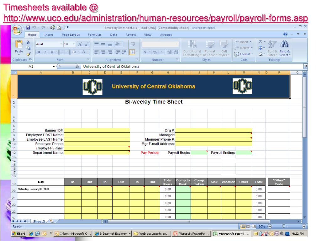321x241 pixels.
Task: Open the payroll-forms.asp hyperlink
Action: [156, 18]
